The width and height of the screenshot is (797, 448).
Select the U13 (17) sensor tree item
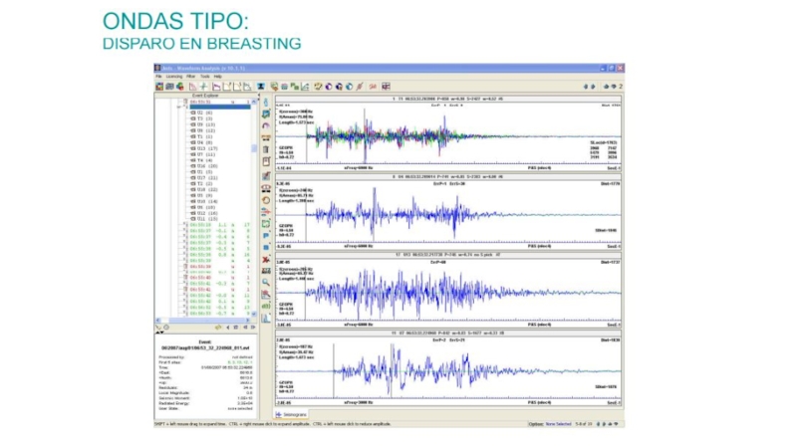[202, 148]
